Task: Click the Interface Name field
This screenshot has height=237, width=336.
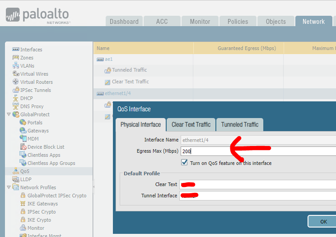Action: point(258,140)
